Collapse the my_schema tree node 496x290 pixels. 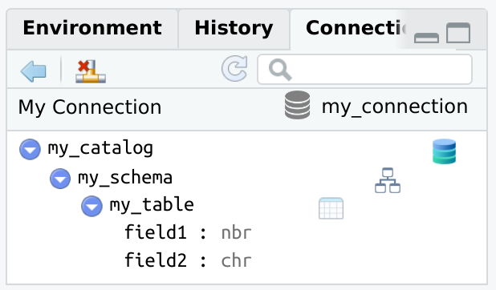[x=60, y=179]
